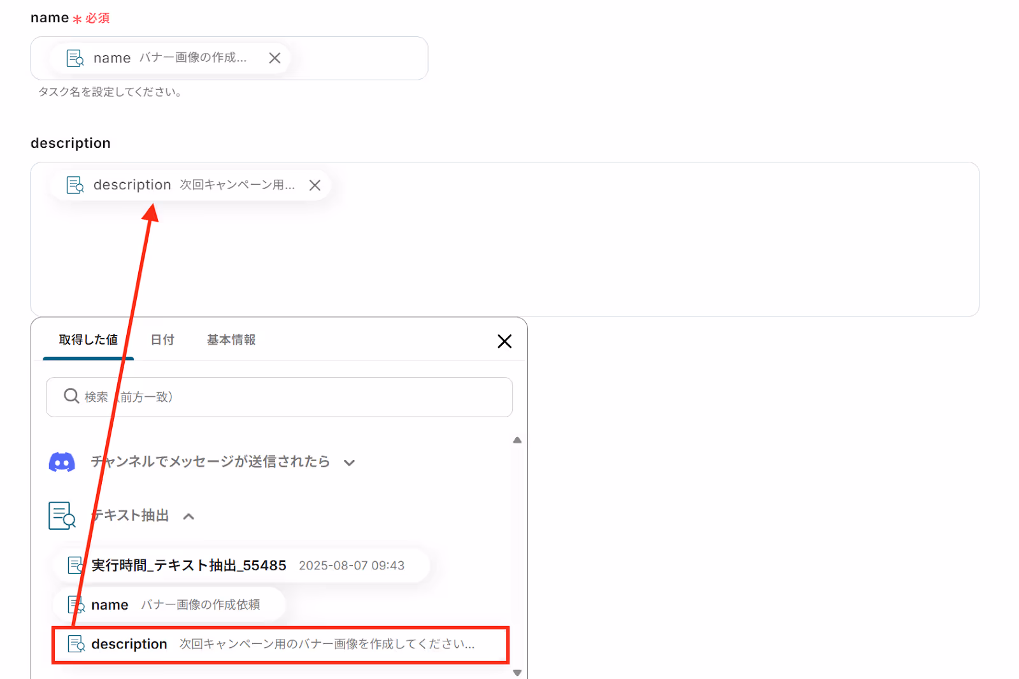
Task: Click the タスク名を設定してください。 hint text
Action: point(111,92)
